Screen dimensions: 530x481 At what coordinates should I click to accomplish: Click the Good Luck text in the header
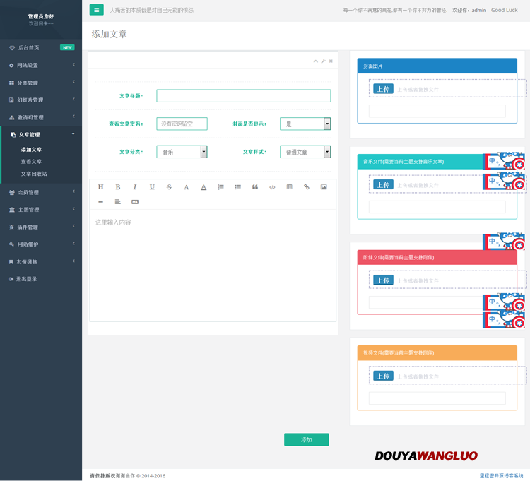point(505,10)
